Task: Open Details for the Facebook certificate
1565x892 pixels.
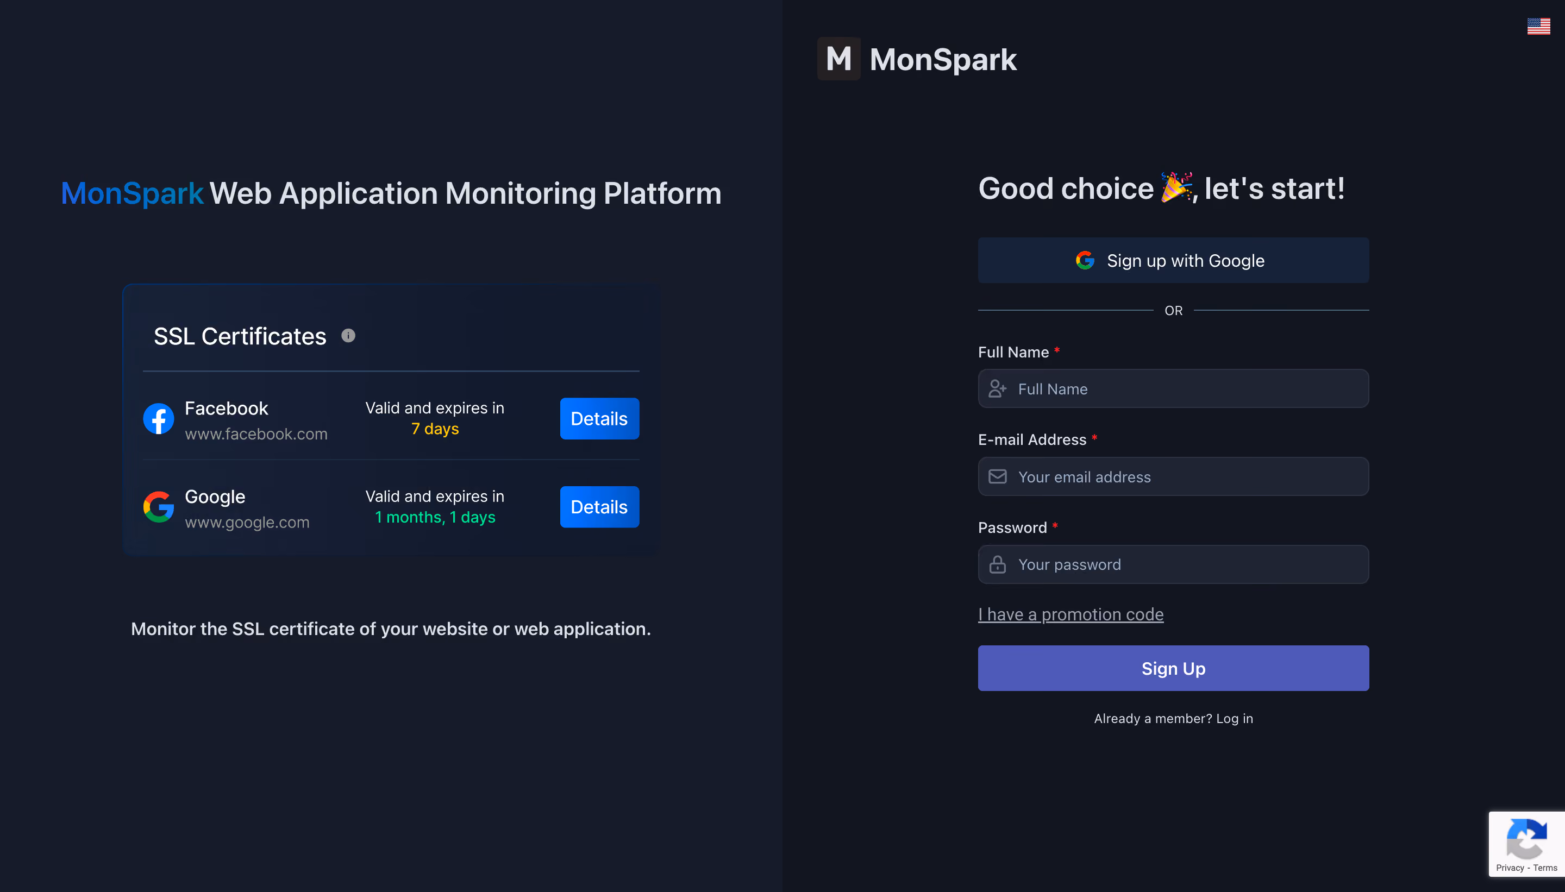Action: coord(599,419)
